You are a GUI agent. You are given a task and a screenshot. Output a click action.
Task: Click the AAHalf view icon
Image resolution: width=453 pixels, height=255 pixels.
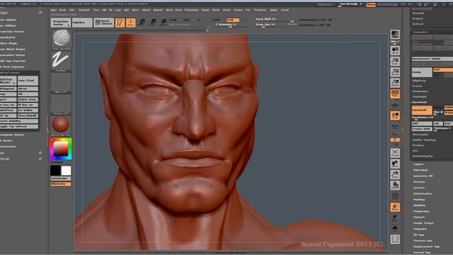(x=395, y=83)
